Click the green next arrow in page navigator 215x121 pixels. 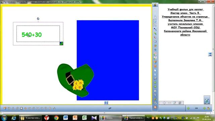point(204,108)
